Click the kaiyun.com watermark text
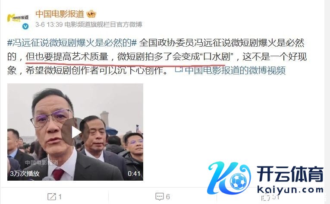Viewport: 330px width, 204px height. 290,190
